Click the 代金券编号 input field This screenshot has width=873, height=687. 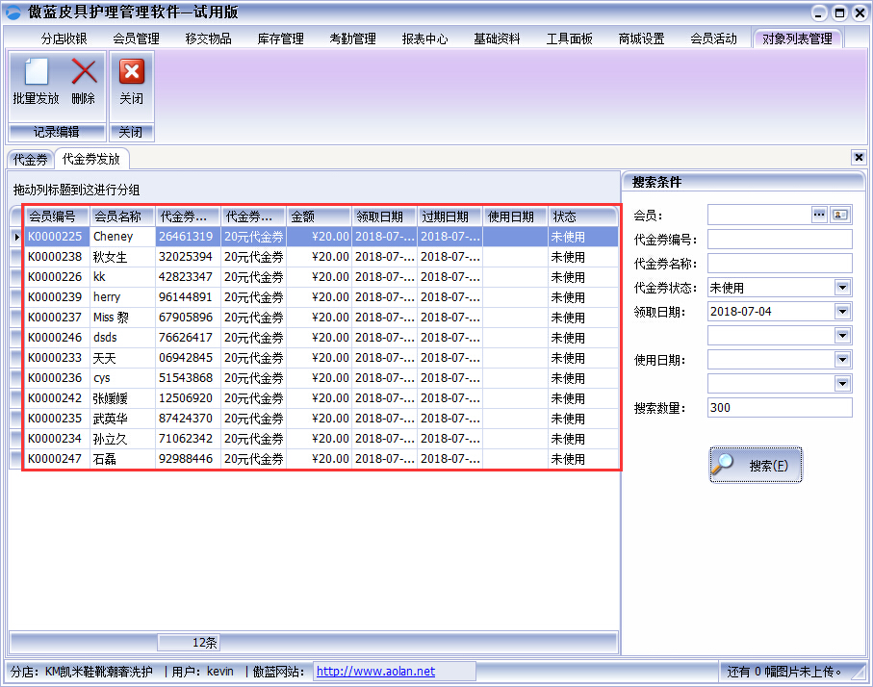pos(780,239)
